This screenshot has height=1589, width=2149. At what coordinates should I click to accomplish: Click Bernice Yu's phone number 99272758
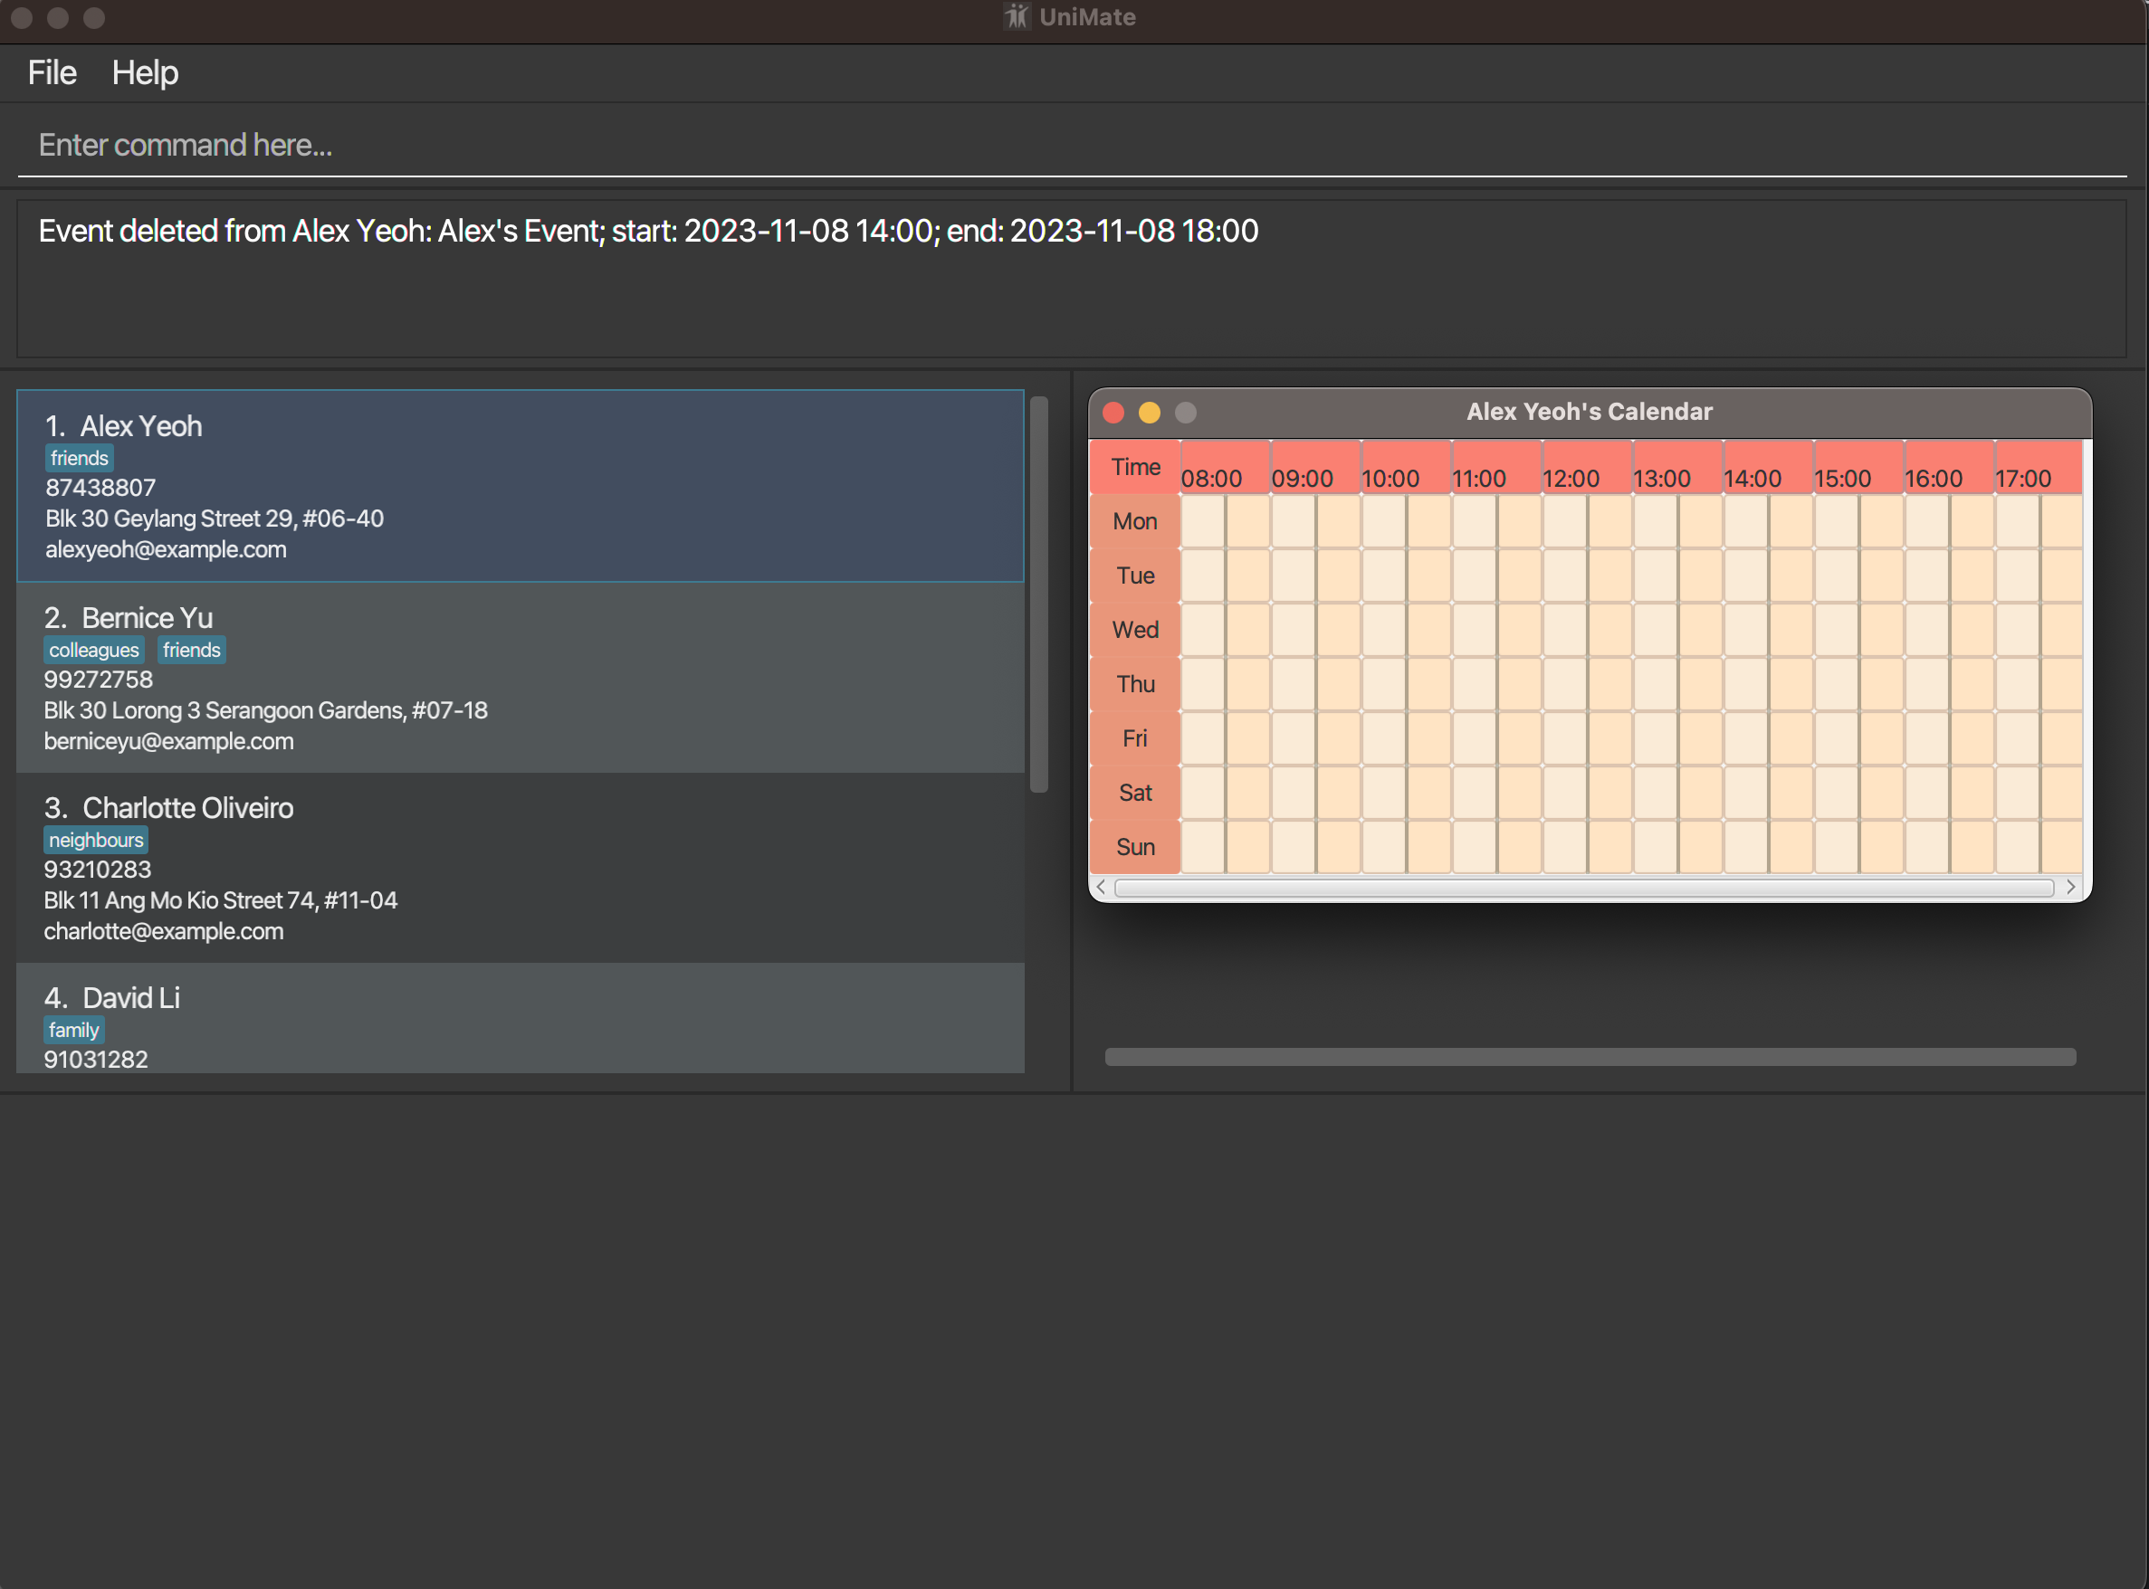tap(98, 679)
